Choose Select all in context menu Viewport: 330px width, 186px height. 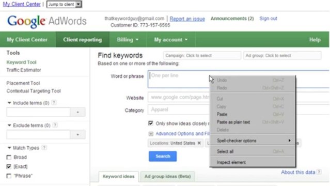tap(253, 151)
